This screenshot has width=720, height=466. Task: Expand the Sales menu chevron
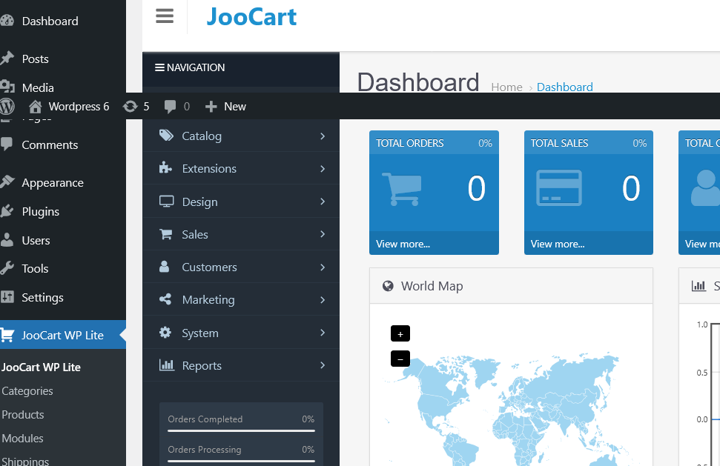click(x=323, y=234)
